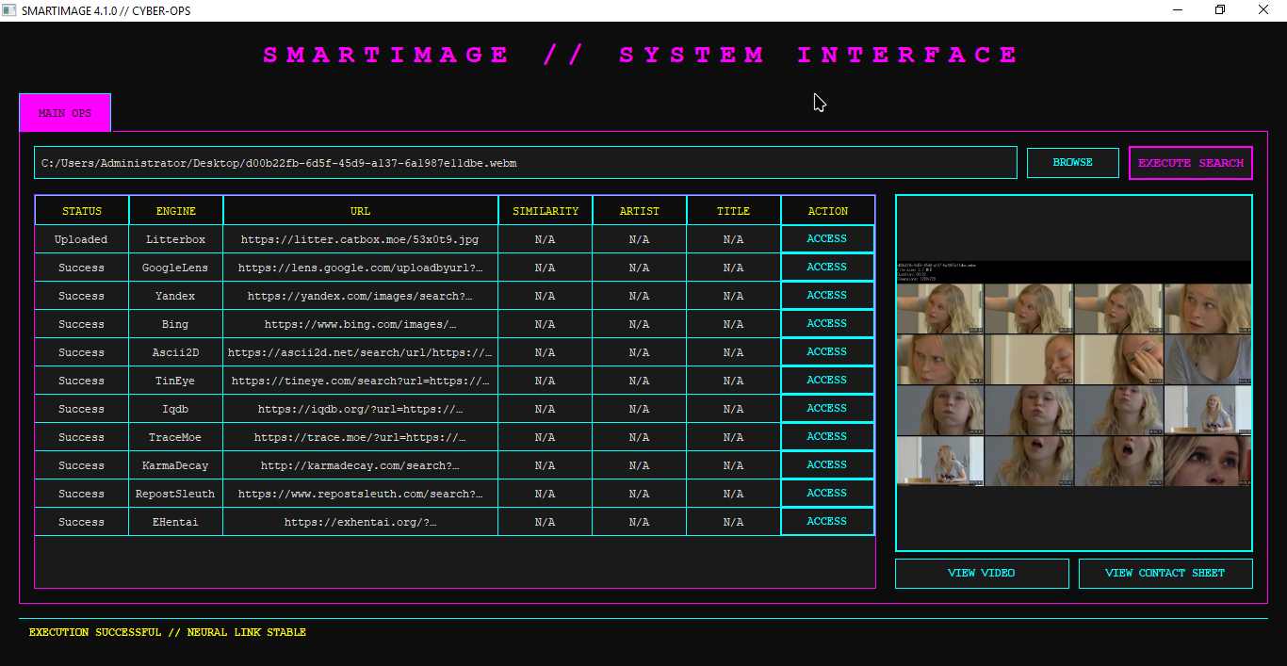The height and width of the screenshot is (666, 1287).
Task: Click the URL column header
Action: (361, 211)
